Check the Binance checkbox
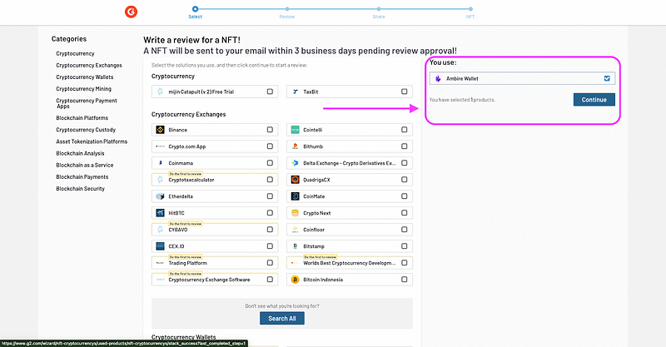Image resolution: width=666 pixels, height=347 pixels. (x=270, y=130)
